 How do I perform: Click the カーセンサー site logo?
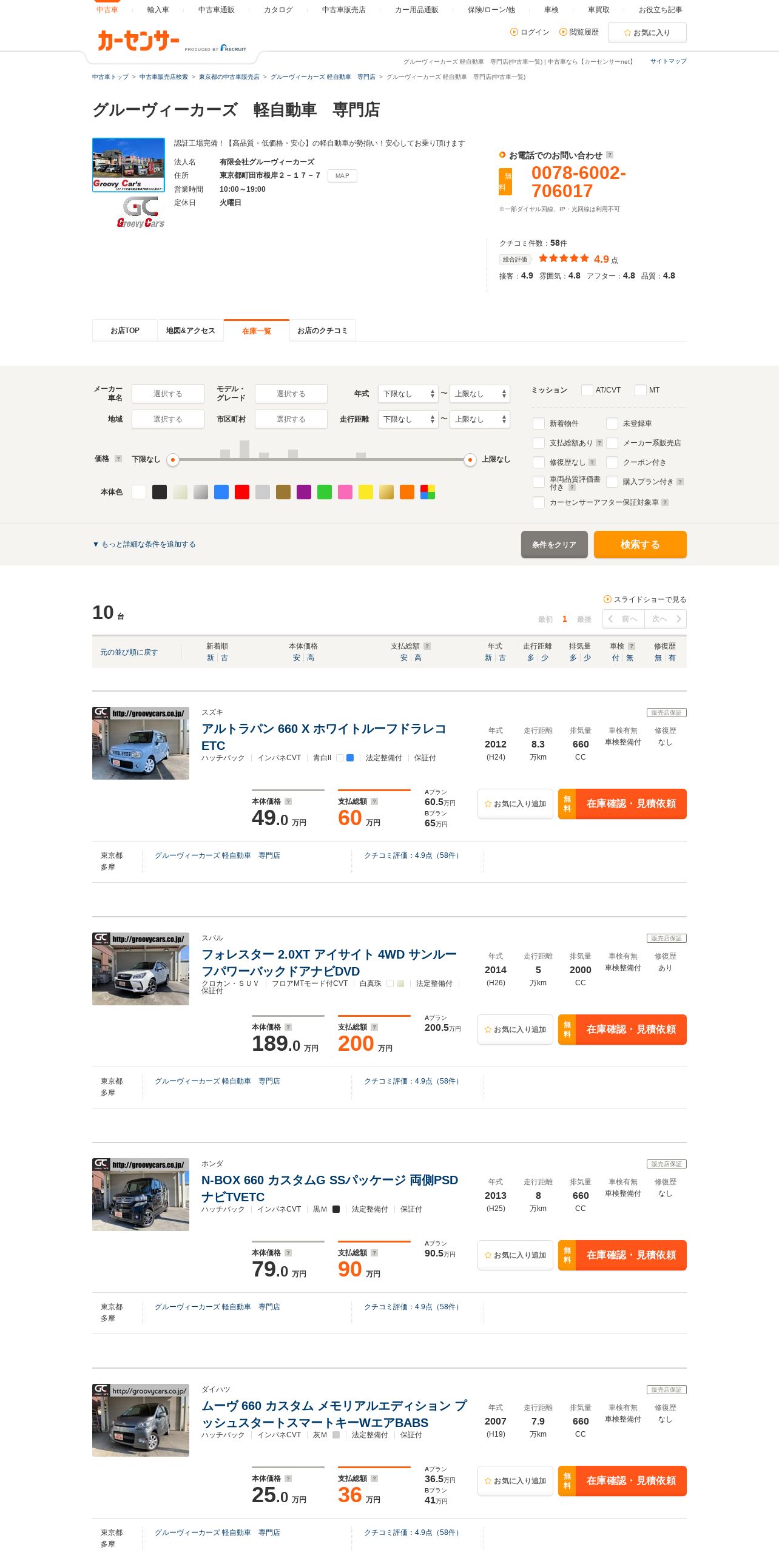click(x=138, y=41)
